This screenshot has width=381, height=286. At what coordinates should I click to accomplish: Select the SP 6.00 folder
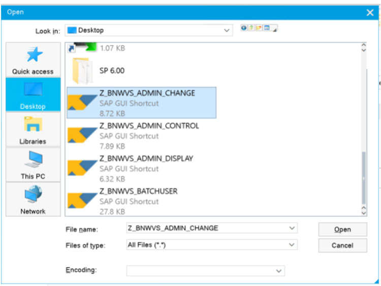pos(111,71)
